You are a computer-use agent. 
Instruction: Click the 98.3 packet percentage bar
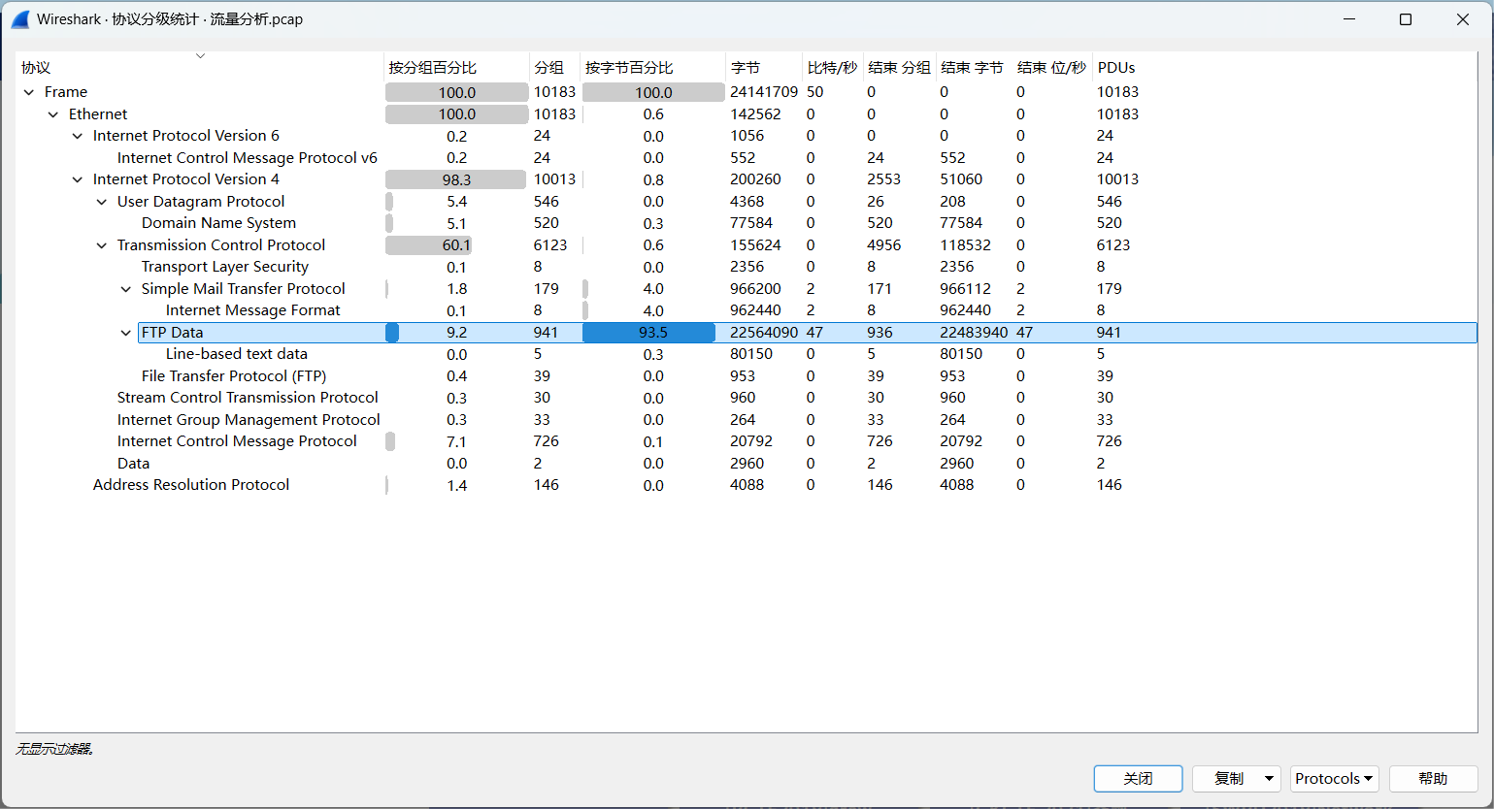[x=456, y=179]
